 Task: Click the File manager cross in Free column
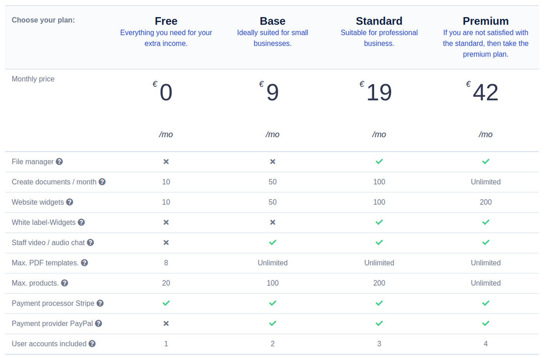(166, 162)
